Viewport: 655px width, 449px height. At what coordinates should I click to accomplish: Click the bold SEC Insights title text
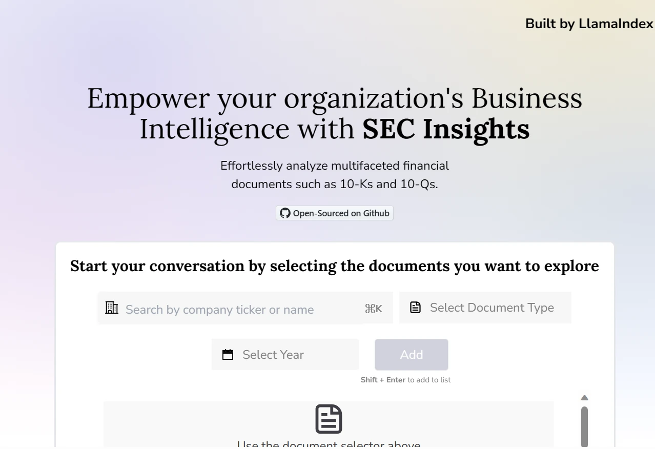pyautogui.click(x=446, y=130)
